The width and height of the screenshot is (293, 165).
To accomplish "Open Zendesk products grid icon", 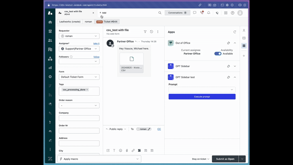I will (x=226, y=13).
